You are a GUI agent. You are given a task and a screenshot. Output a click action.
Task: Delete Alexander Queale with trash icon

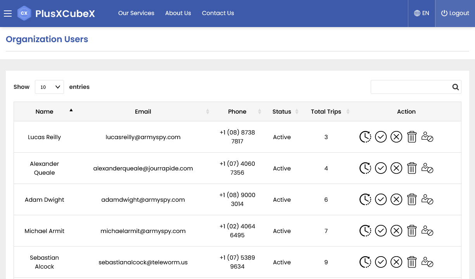412,168
